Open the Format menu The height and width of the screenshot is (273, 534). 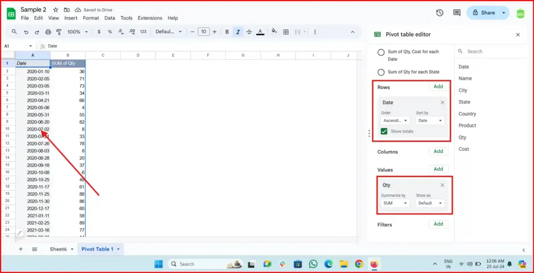[91, 18]
